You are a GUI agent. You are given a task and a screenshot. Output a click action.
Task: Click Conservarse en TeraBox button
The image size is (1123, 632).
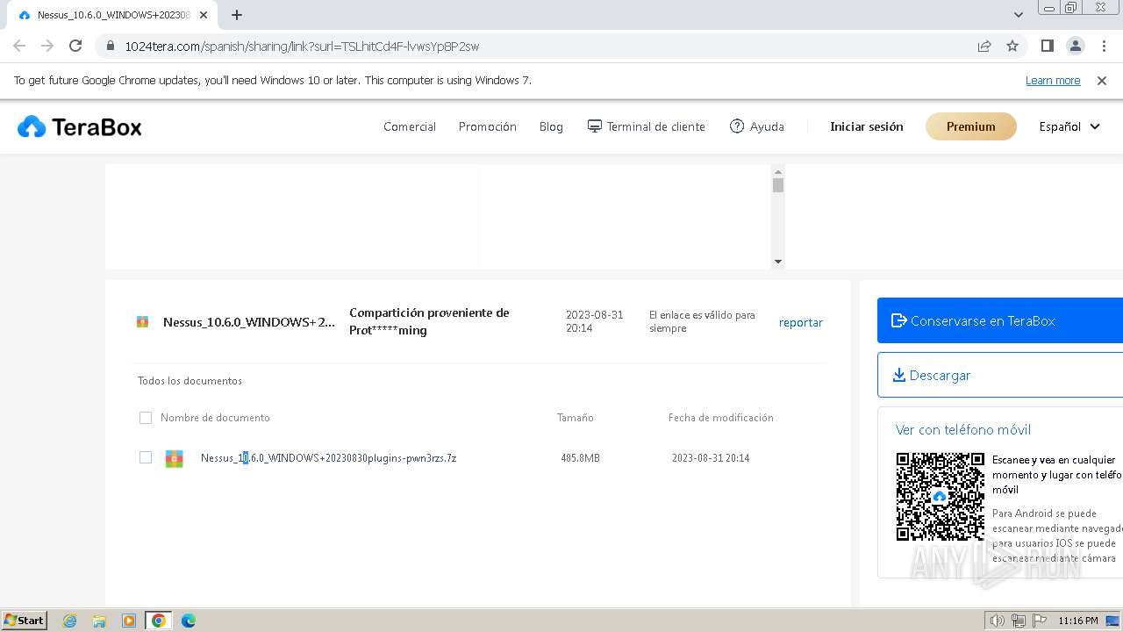[x=1000, y=320]
